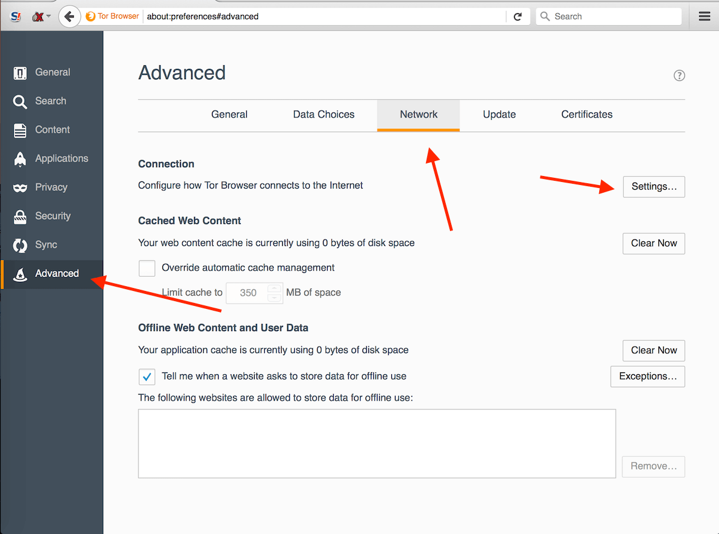Click the Privacy mask icon in sidebar
Image resolution: width=719 pixels, height=534 pixels.
(x=20, y=188)
